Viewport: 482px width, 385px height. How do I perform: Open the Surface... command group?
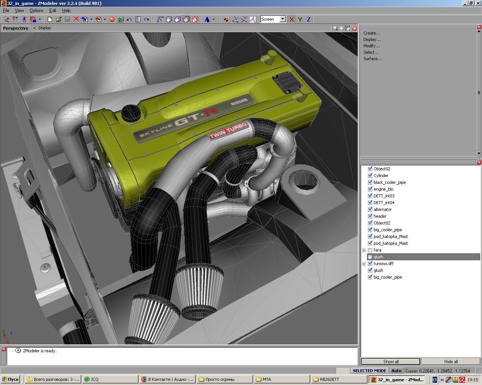(372, 59)
